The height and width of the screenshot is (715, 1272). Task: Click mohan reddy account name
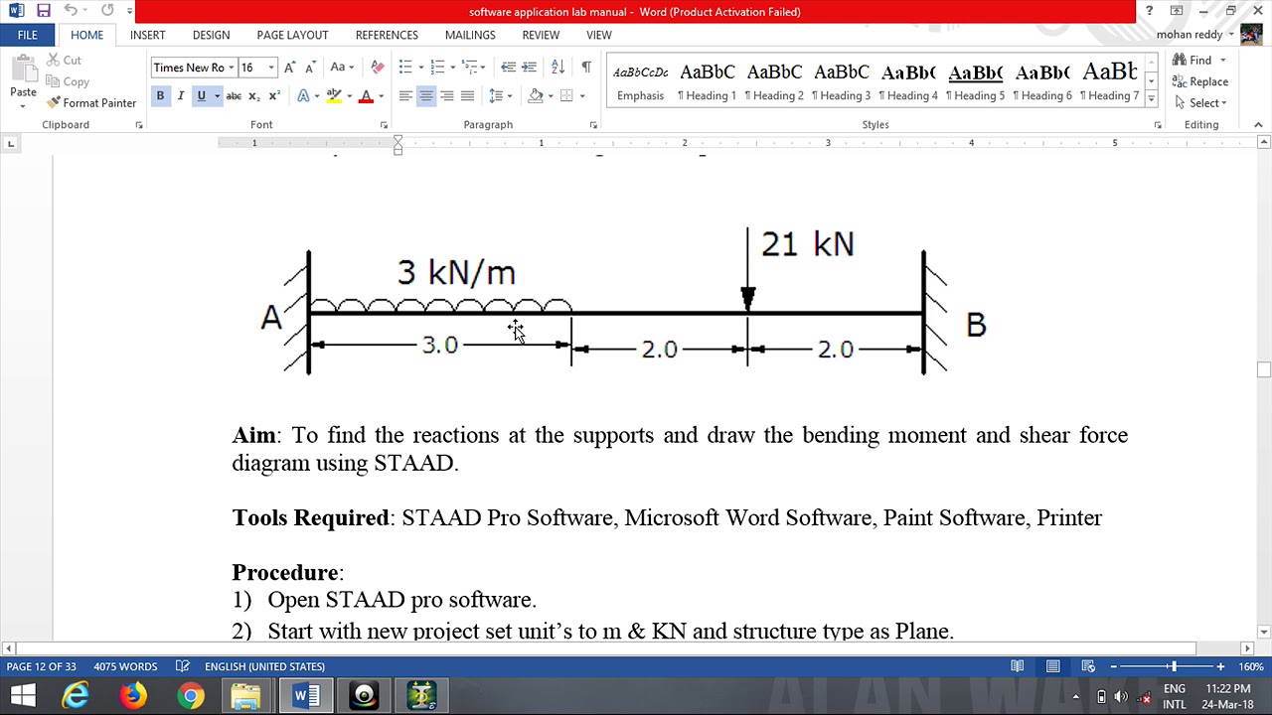click(x=1189, y=35)
